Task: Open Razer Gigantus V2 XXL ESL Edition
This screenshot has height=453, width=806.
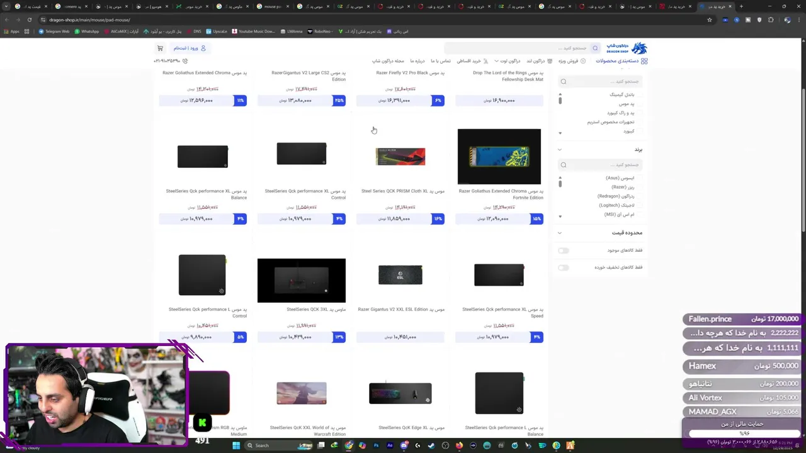Action: click(401, 310)
